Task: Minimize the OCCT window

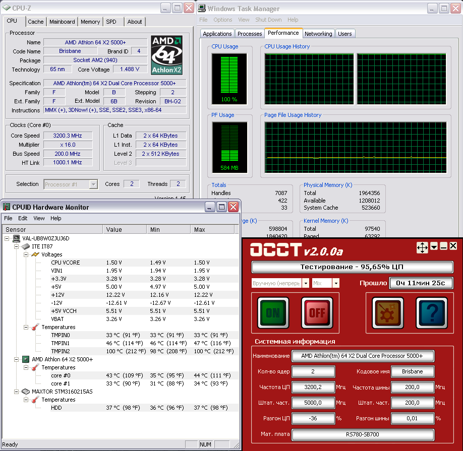Action: pos(443,246)
